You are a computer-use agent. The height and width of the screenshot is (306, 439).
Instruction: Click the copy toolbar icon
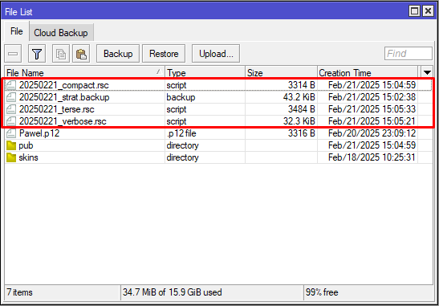(61, 54)
